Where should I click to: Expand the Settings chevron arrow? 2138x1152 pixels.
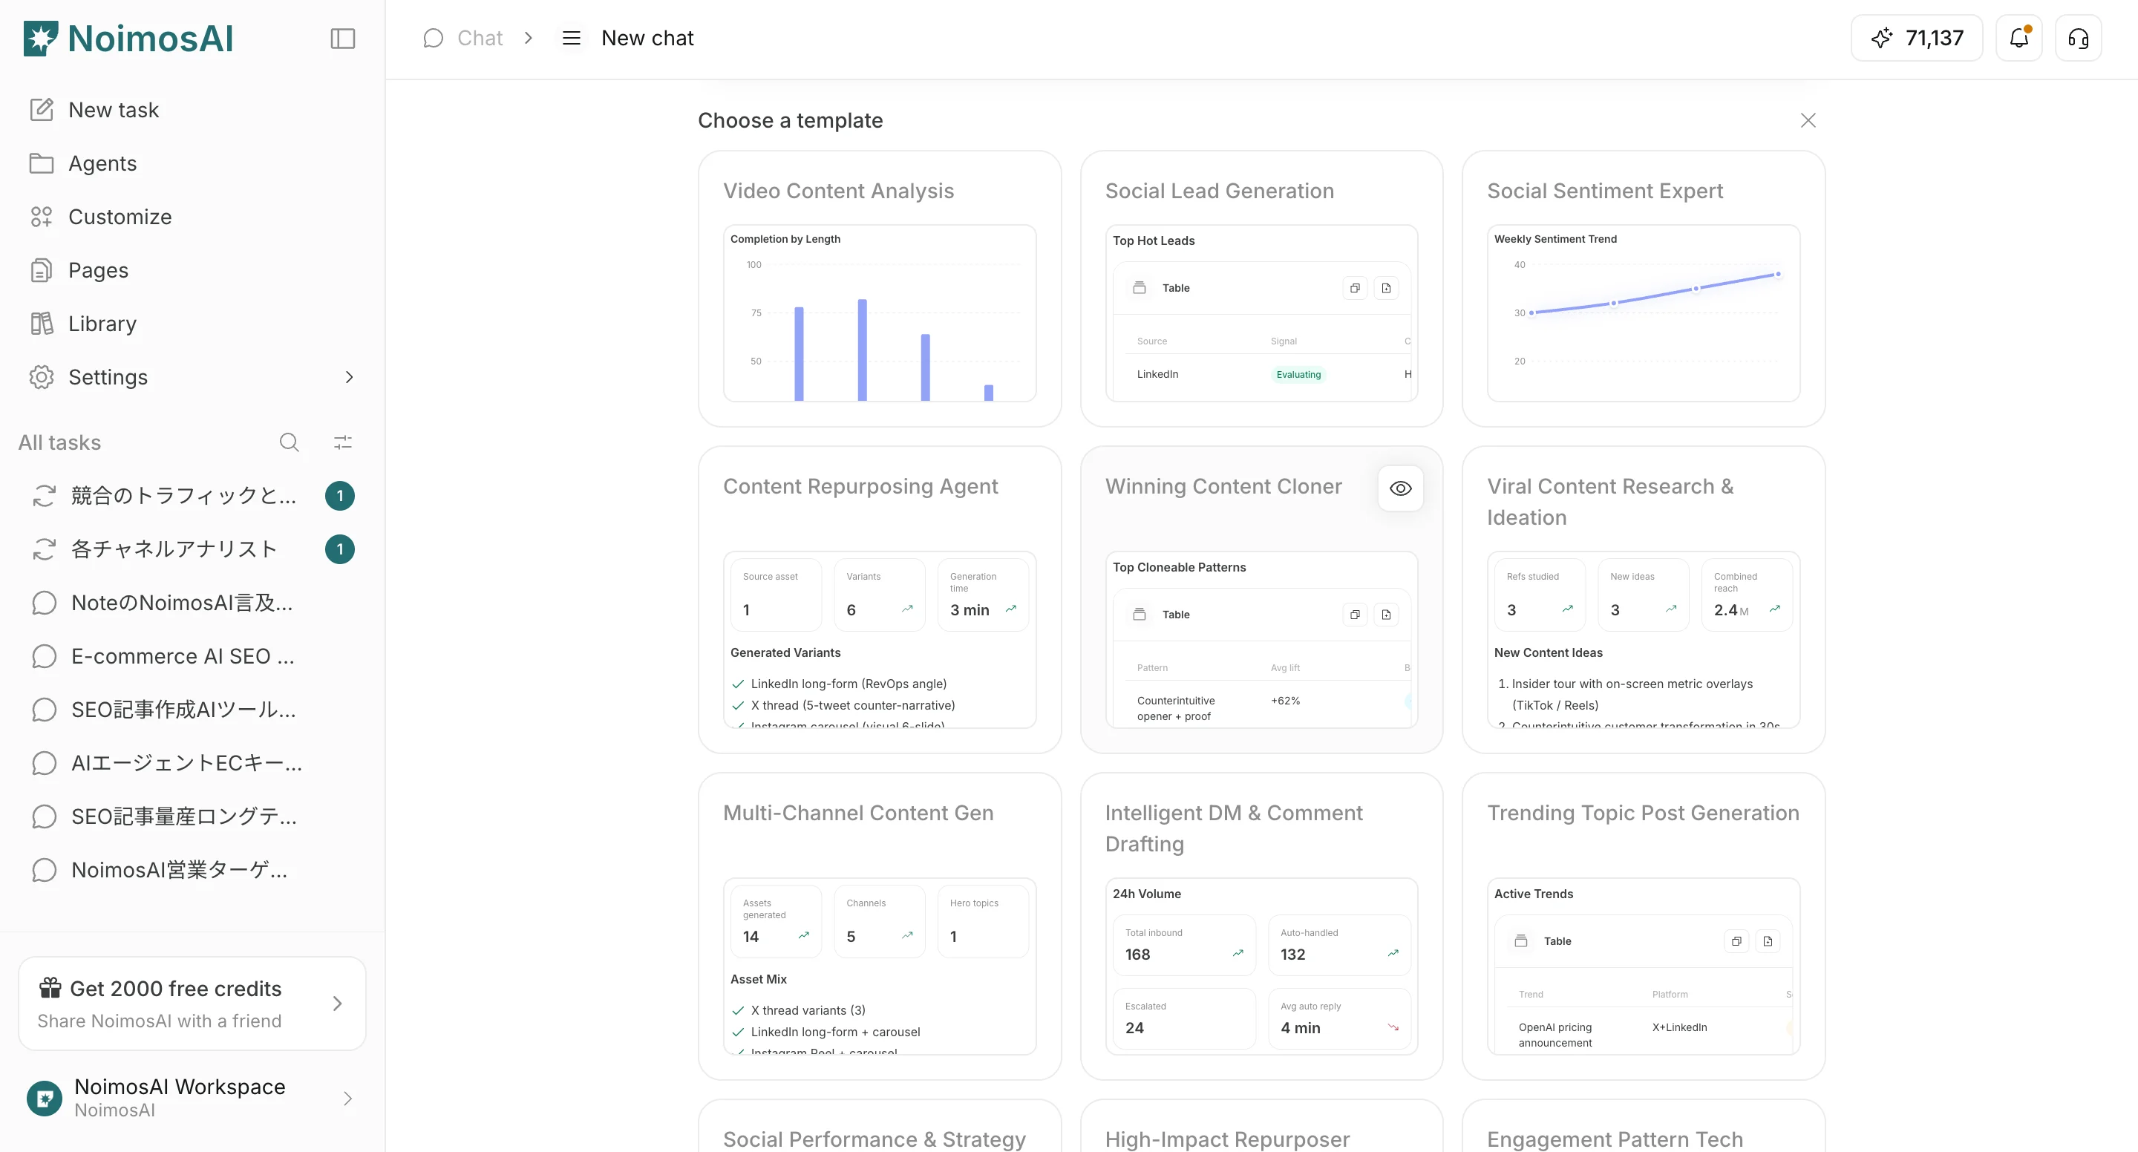point(349,377)
